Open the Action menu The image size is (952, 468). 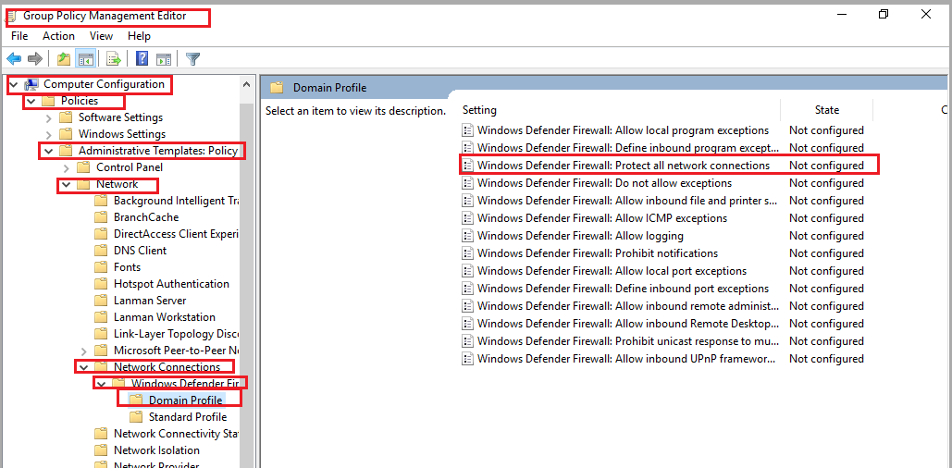click(58, 36)
